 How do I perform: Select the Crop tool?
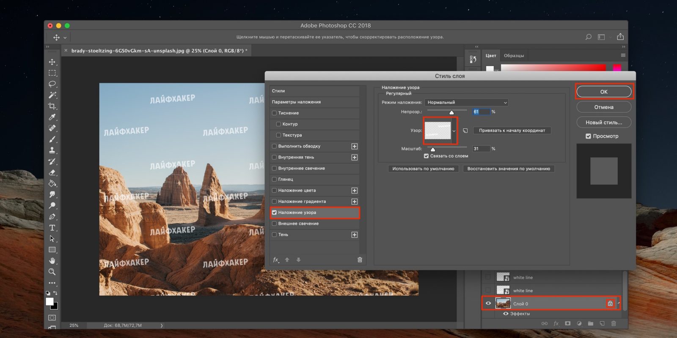point(52,106)
